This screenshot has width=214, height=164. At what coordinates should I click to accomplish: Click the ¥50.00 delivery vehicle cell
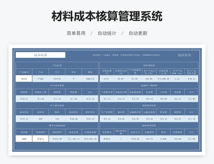(135, 139)
